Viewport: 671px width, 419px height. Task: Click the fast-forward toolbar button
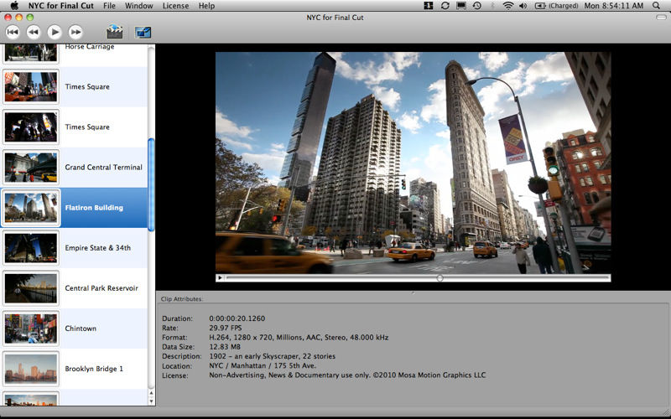point(75,32)
